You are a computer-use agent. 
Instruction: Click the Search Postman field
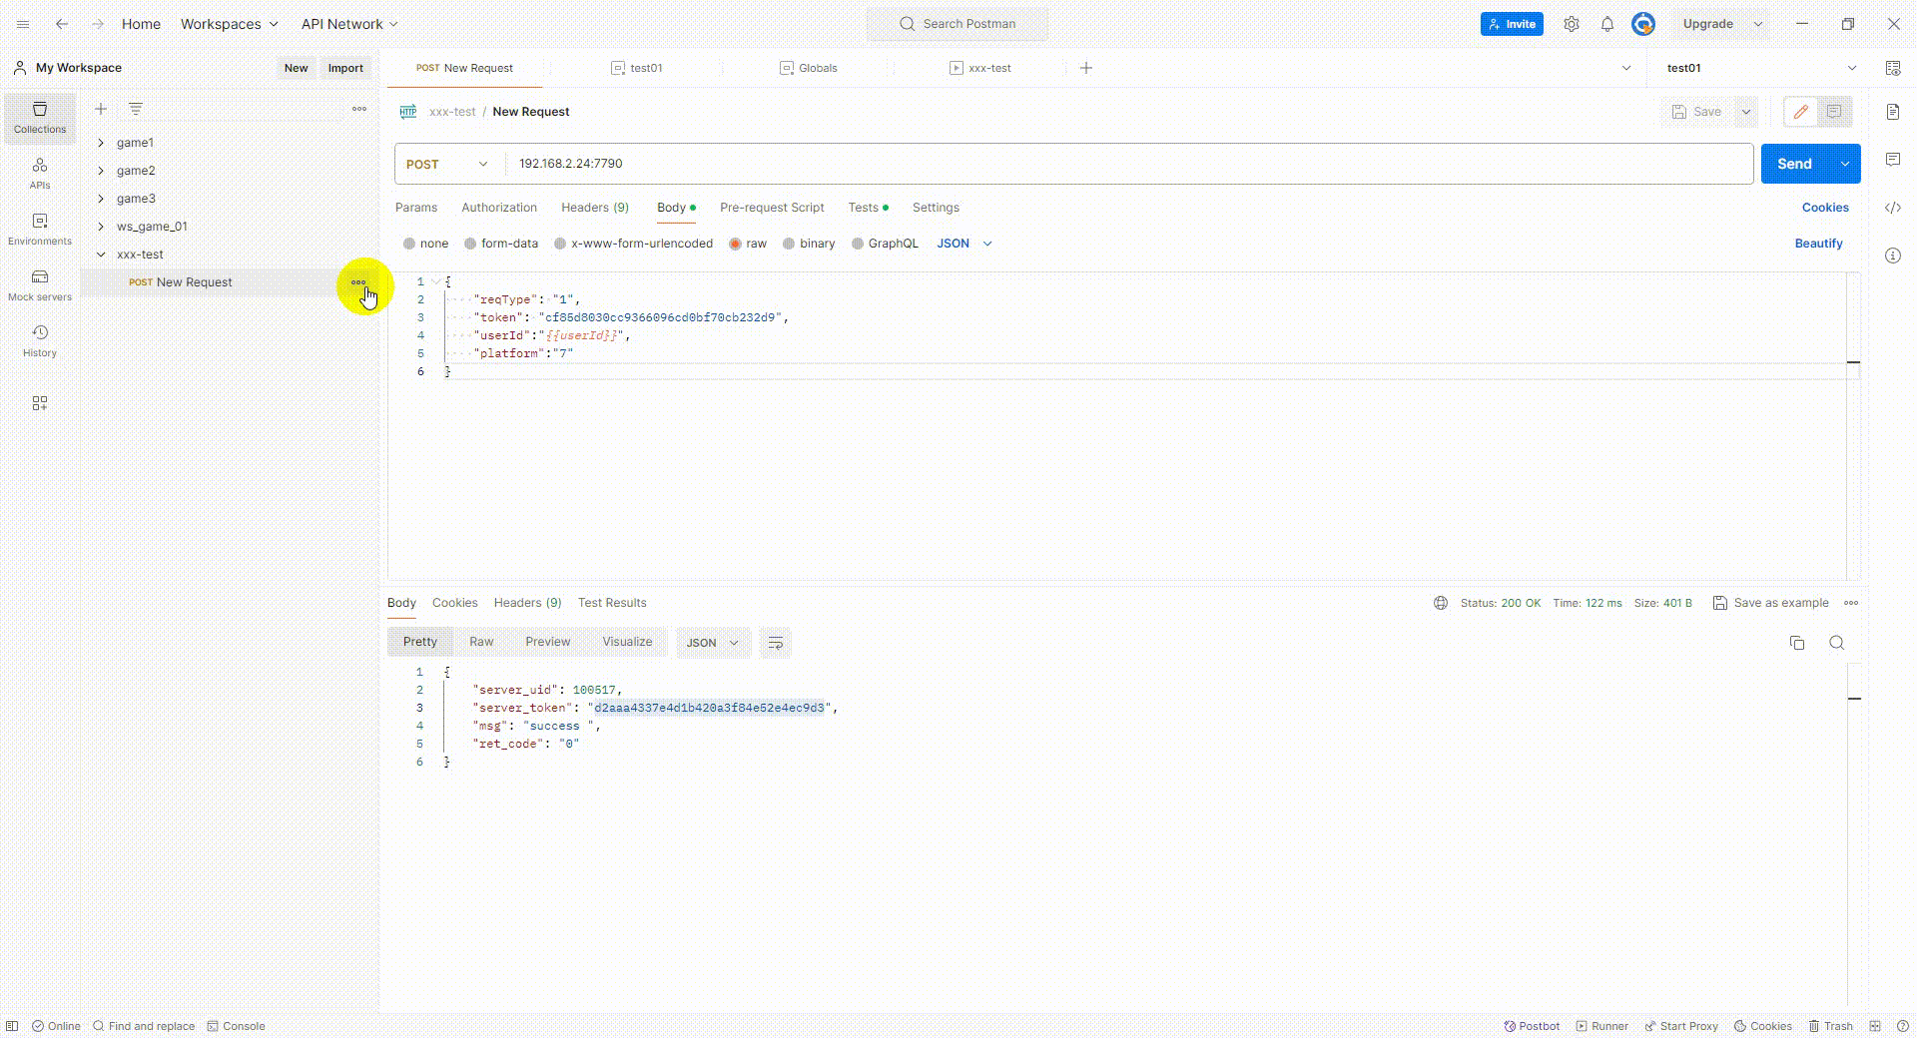pyautogui.click(x=958, y=24)
